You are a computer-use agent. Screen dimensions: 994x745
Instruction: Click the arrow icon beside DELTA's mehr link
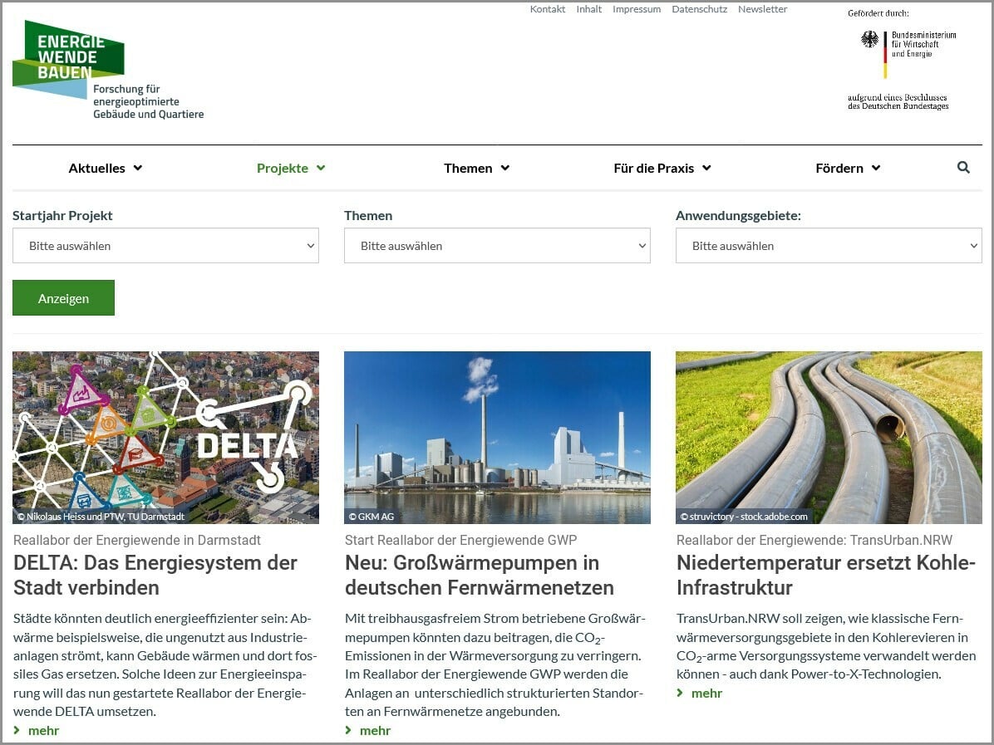click(x=17, y=730)
